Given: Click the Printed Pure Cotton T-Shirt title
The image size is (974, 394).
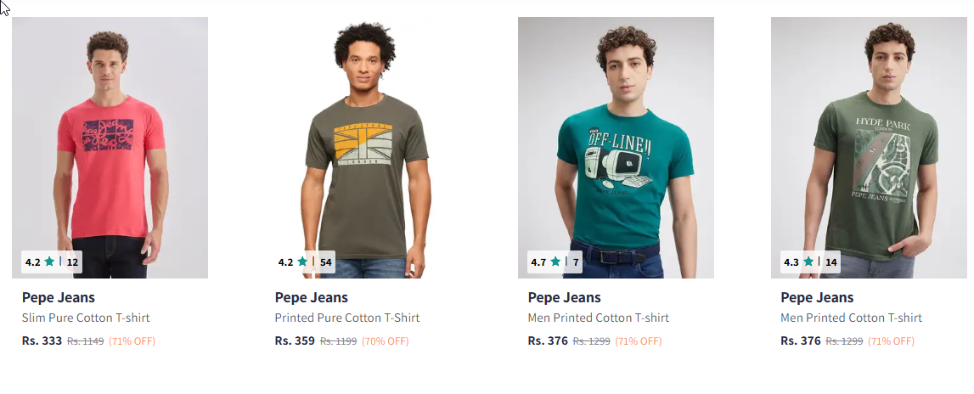Looking at the screenshot, I should (x=347, y=318).
